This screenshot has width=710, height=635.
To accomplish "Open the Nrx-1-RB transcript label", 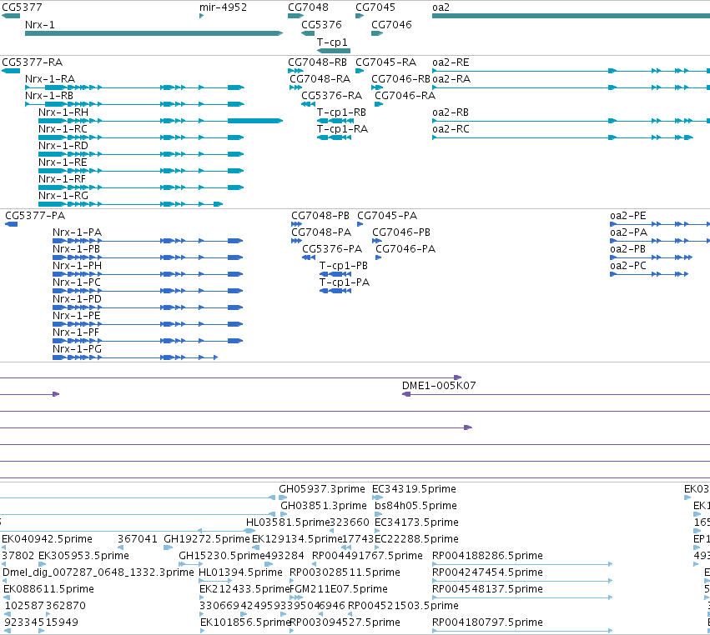I will click(49, 96).
